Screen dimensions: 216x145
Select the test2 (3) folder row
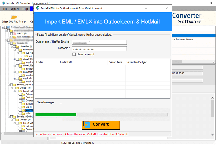29,110
